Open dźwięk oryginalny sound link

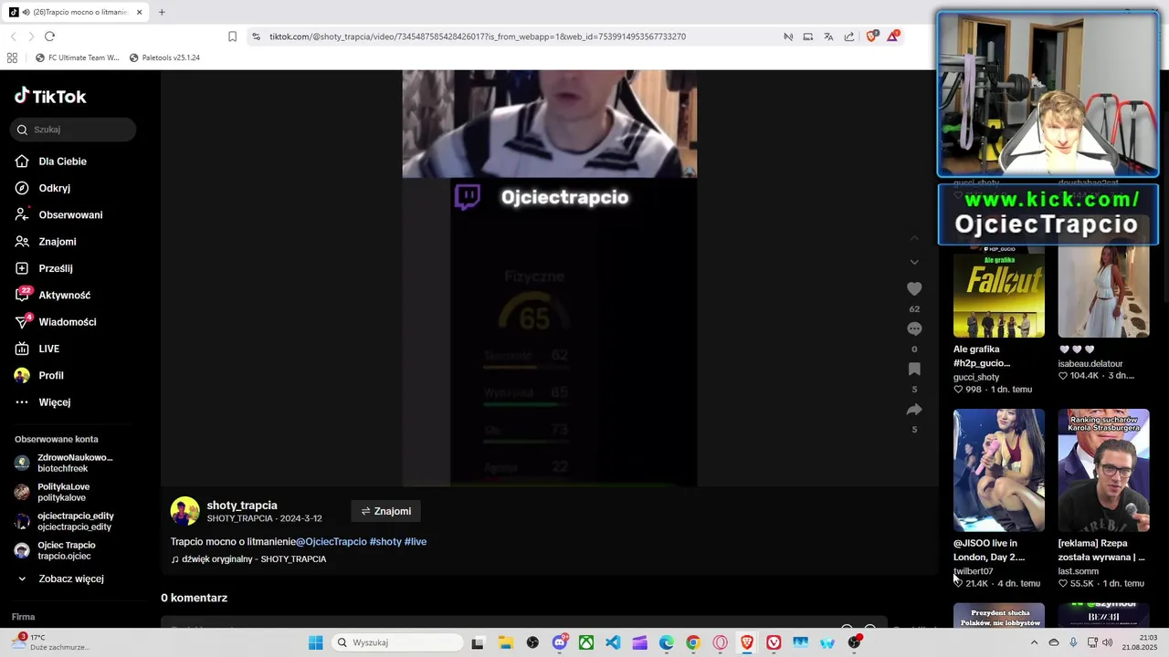click(248, 559)
